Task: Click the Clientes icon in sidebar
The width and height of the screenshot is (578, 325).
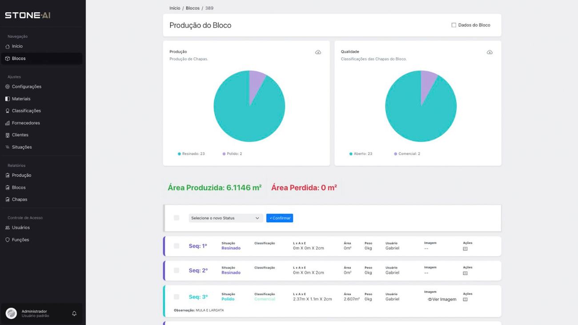Action: (x=8, y=135)
